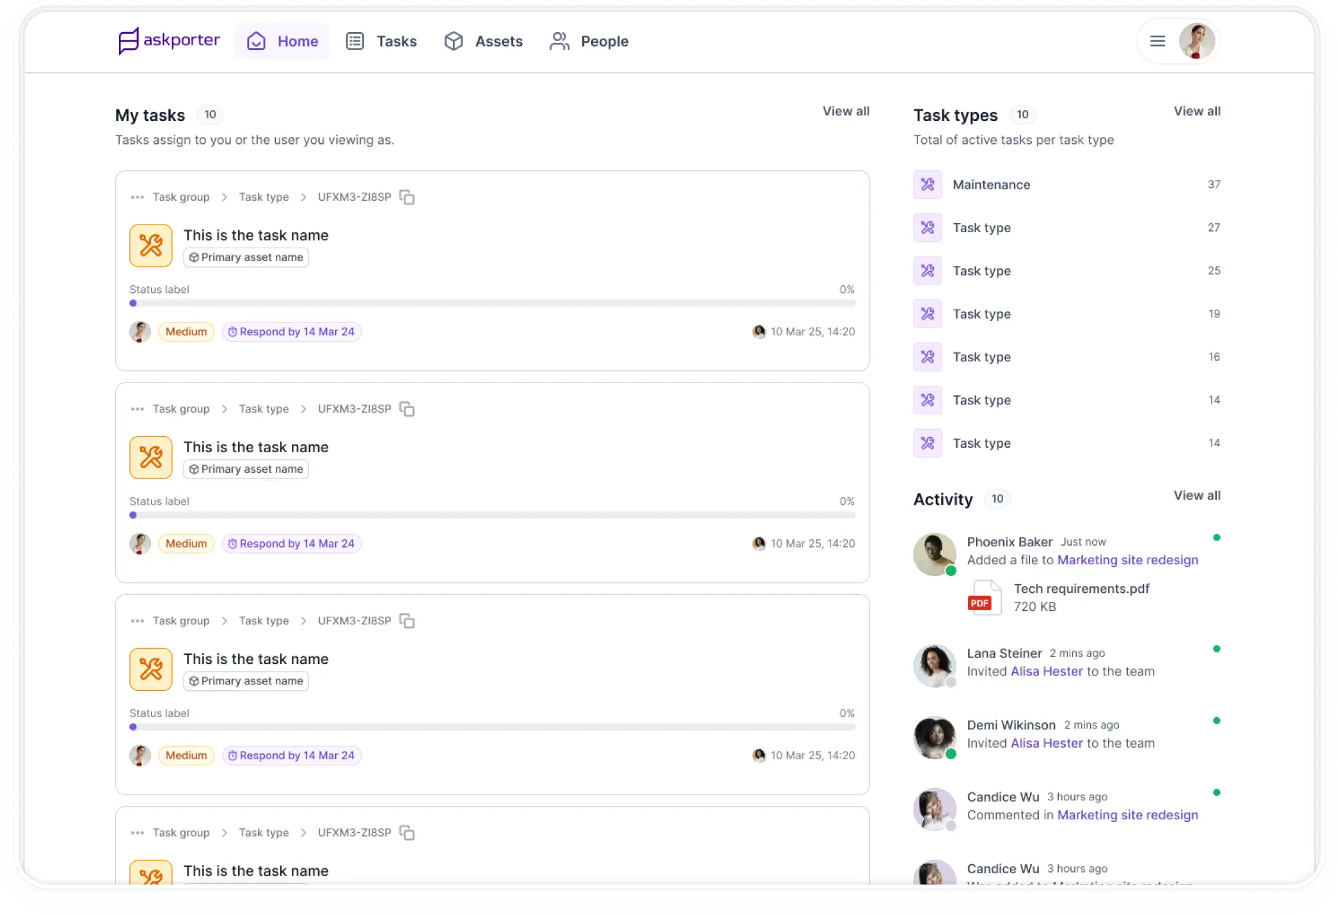Select the Respond by 14 Mar 24 chip

pyautogui.click(x=292, y=331)
